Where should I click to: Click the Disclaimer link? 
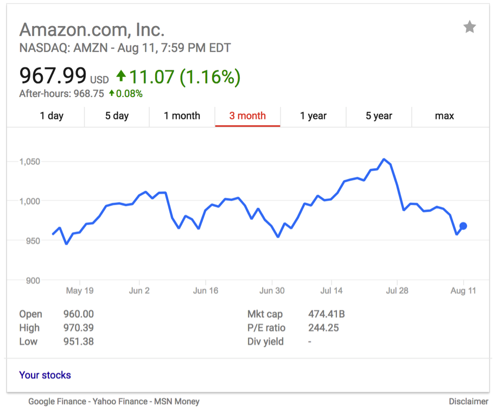[x=468, y=402]
